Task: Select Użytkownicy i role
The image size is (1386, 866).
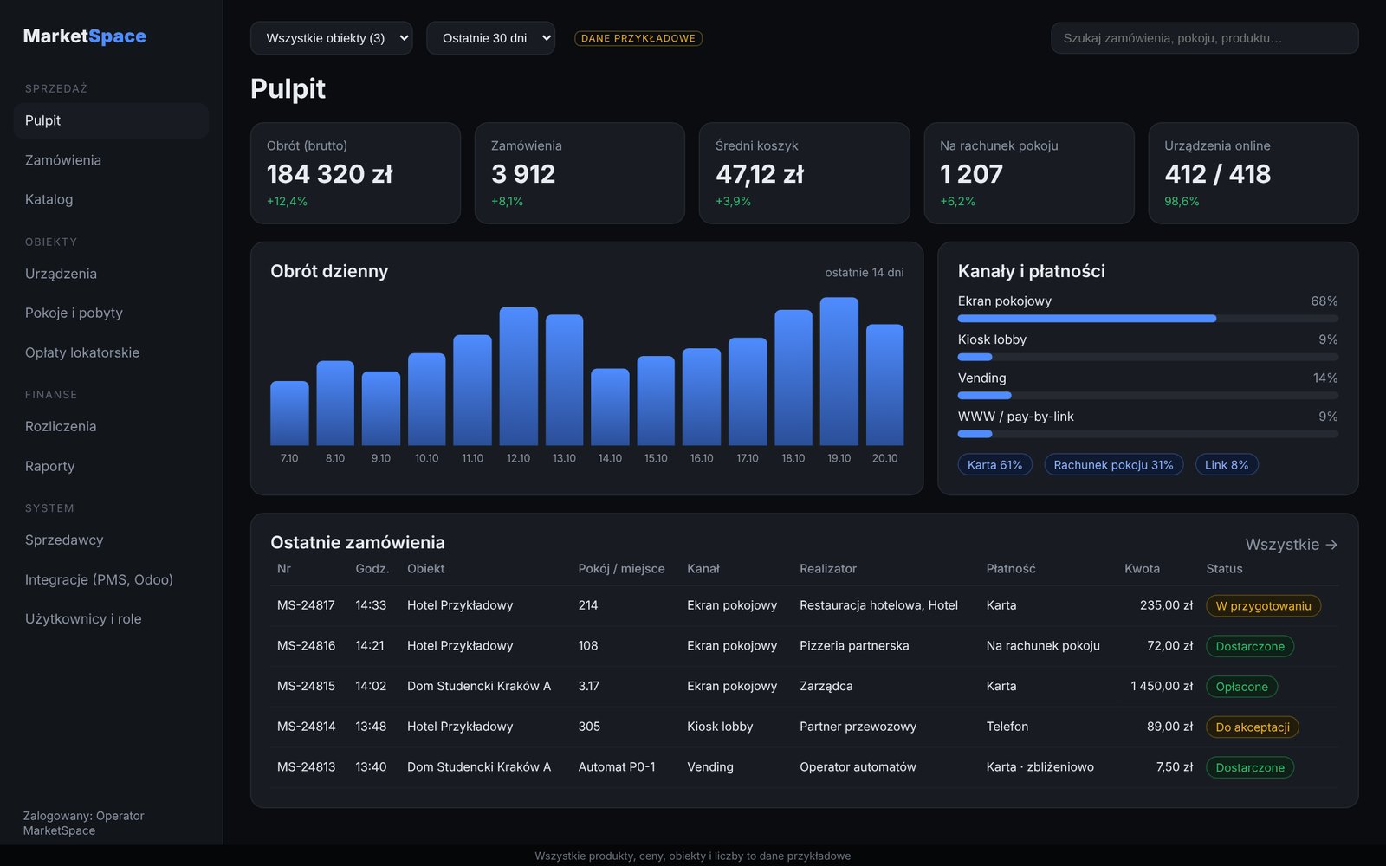Action: [111, 618]
